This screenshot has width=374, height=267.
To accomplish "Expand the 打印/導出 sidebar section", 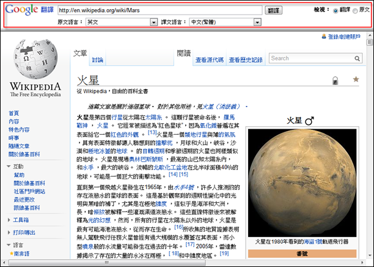I will pos(9,232).
